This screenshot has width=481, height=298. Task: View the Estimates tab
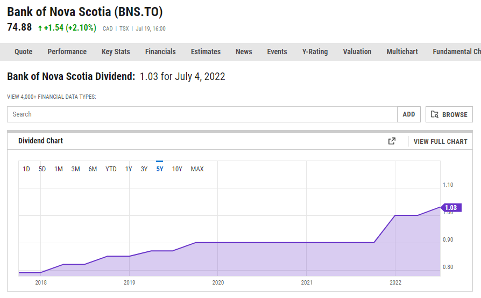[x=206, y=52]
